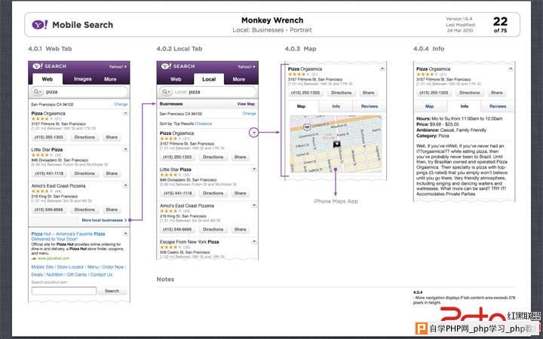Switch to Reviews tab in Info mockup

point(498,106)
